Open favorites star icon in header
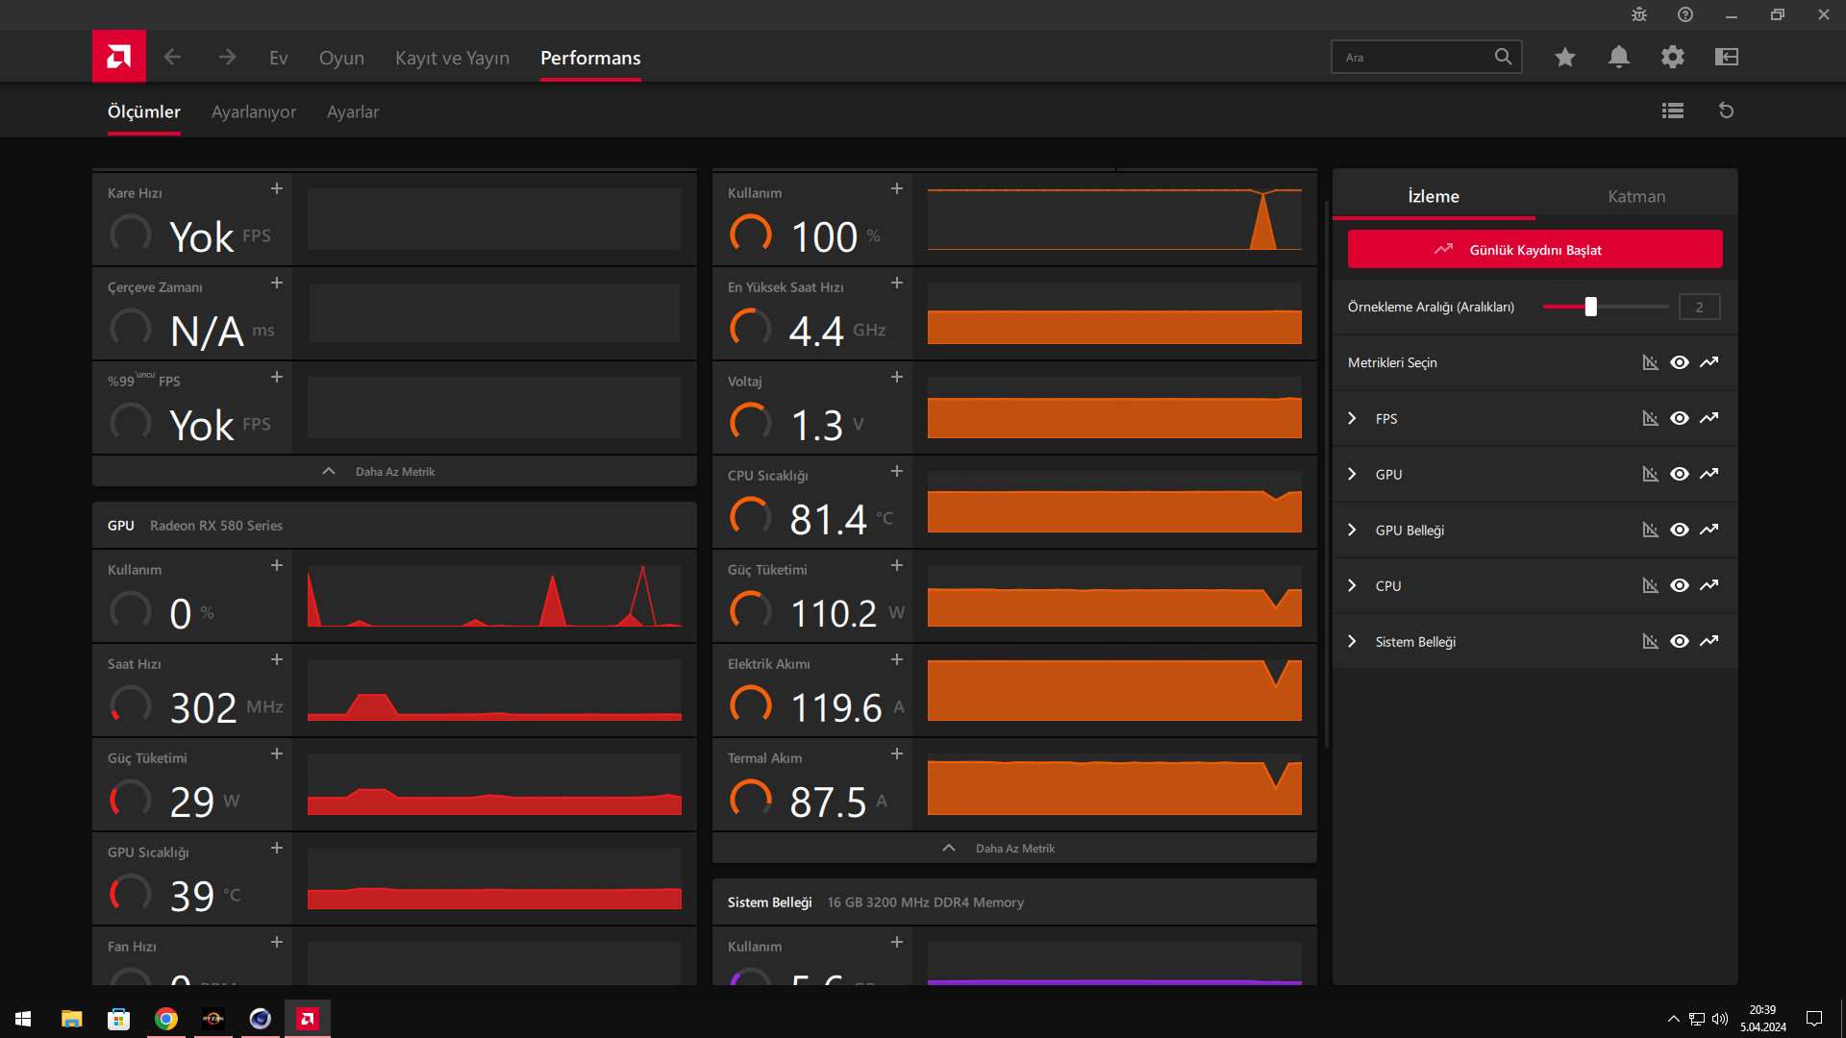This screenshot has width=1846, height=1038. (x=1565, y=57)
